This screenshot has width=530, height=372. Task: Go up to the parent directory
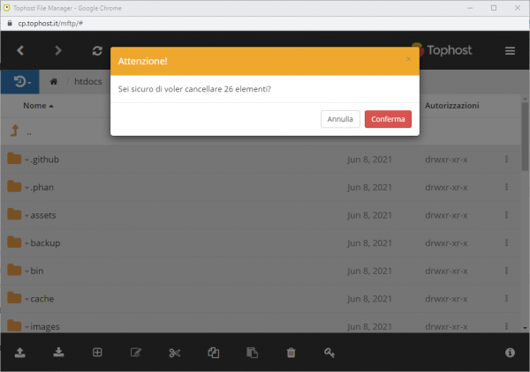(x=14, y=130)
